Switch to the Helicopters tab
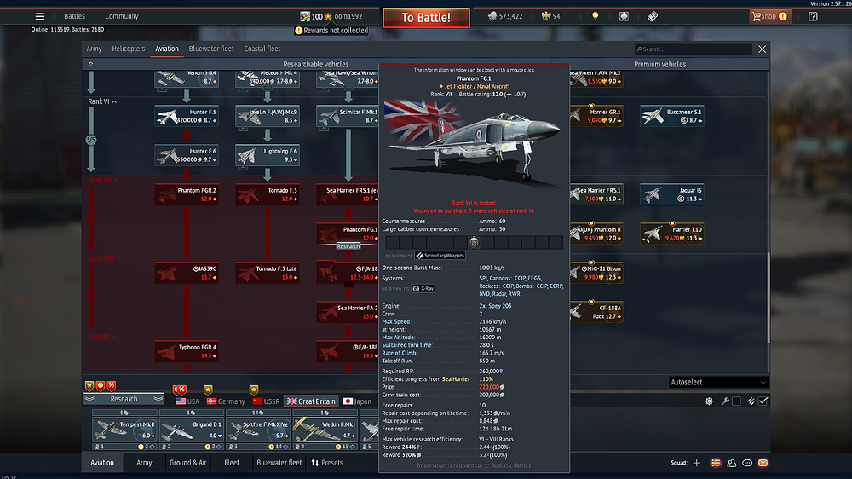 click(x=129, y=49)
